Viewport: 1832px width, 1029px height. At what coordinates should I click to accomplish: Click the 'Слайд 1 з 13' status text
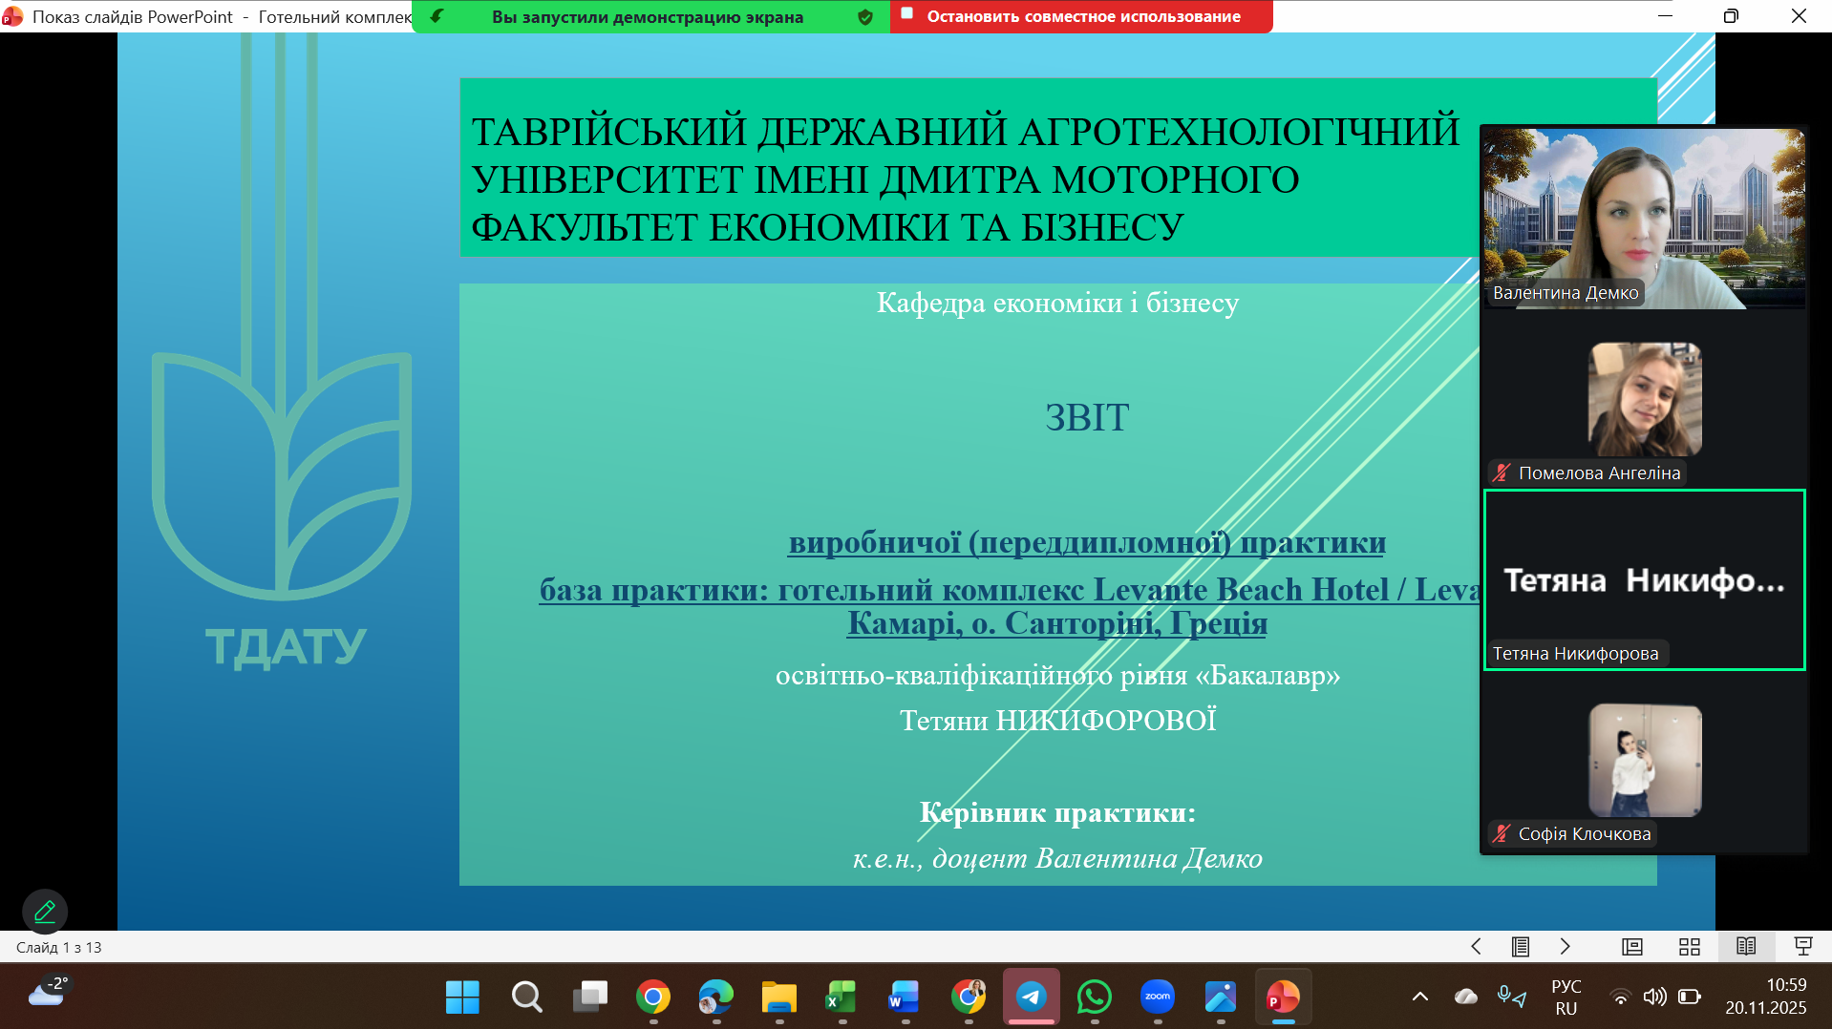pos(58,948)
